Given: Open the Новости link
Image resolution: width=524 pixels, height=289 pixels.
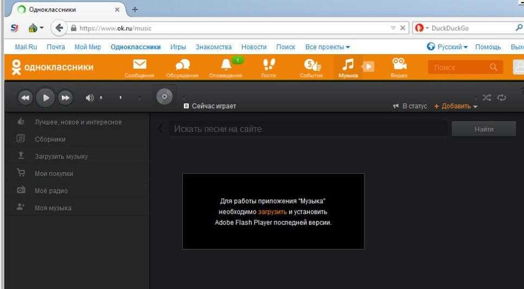Looking at the screenshot, I should (x=254, y=47).
